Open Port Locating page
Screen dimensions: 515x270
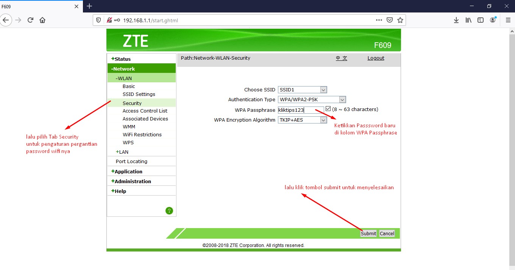(x=131, y=162)
